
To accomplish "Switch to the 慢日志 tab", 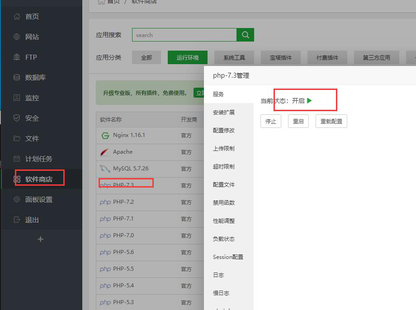I will point(229,293).
